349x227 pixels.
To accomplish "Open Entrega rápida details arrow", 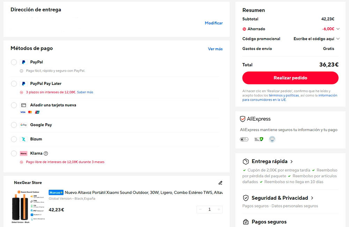I will point(291,162).
